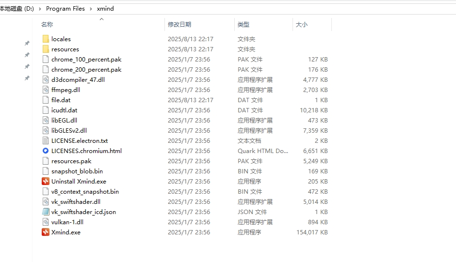
Task: Select icudtl.dat file name
Action: click(x=64, y=110)
